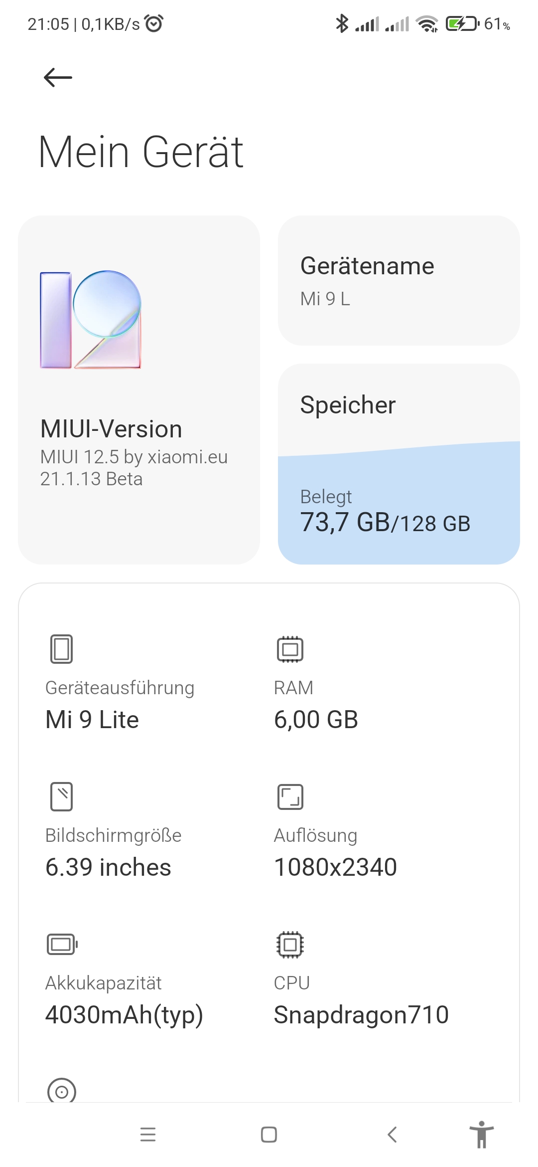The width and height of the screenshot is (538, 1167).
Task: Tap the camera lens icon at bottom
Action: 62,1091
